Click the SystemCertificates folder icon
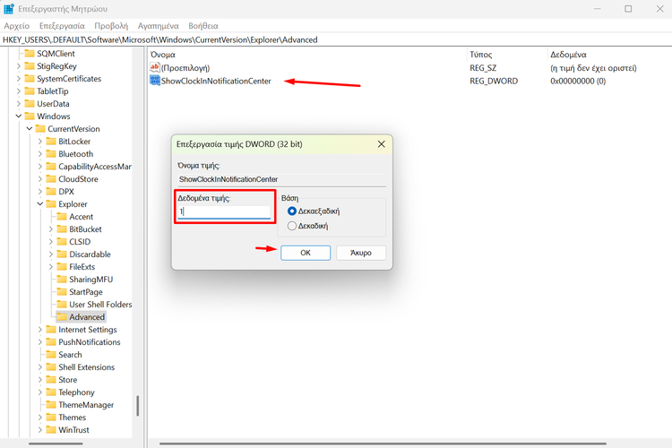 [30, 79]
